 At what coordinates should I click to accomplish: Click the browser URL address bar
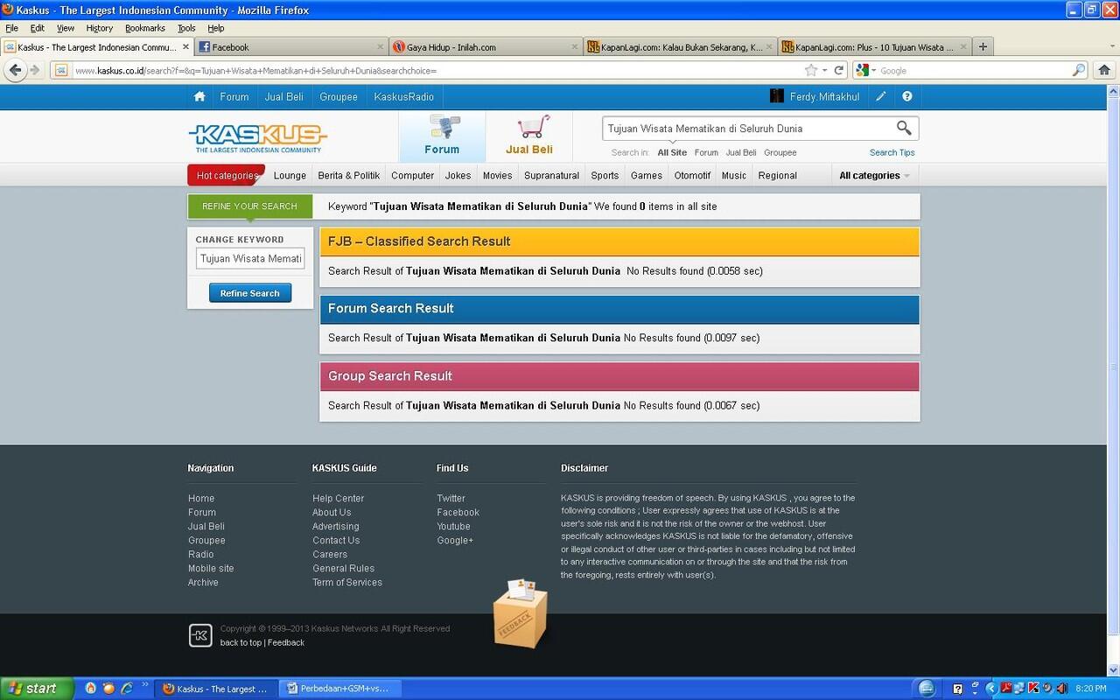coord(437,70)
